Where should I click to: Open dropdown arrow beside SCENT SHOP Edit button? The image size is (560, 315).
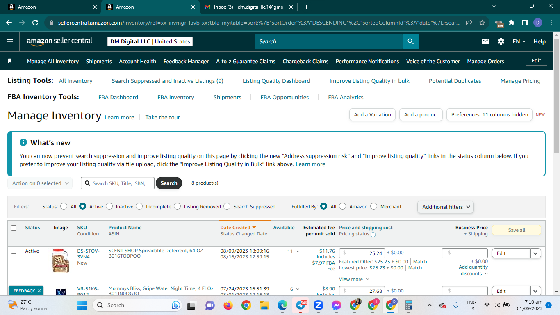click(x=536, y=253)
